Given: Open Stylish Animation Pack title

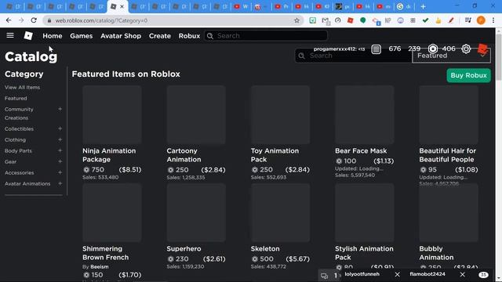Looking at the screenshot, I should coord(364,253).
